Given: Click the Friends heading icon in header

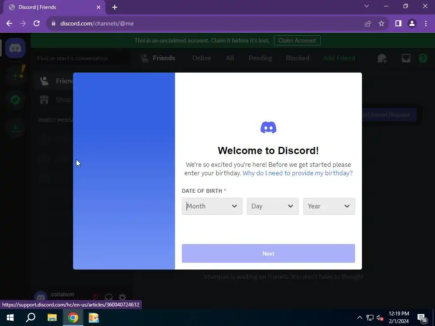Looking at the screenshot, I should 144,58.
